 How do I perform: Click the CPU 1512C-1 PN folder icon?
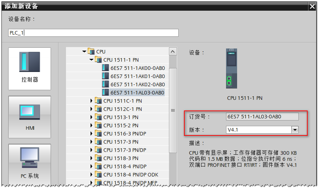98,109
